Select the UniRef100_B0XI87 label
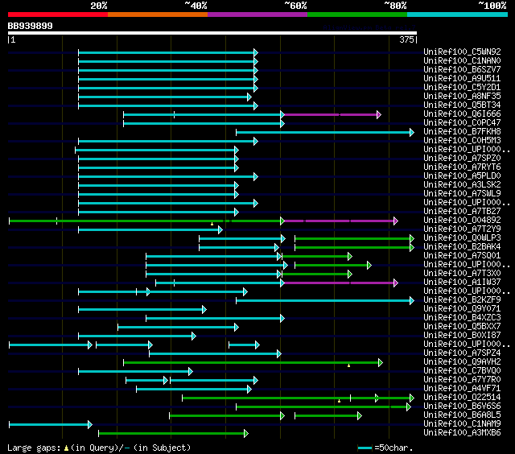The height and width of the screenshot is (454, 515). tap(462, 336)
